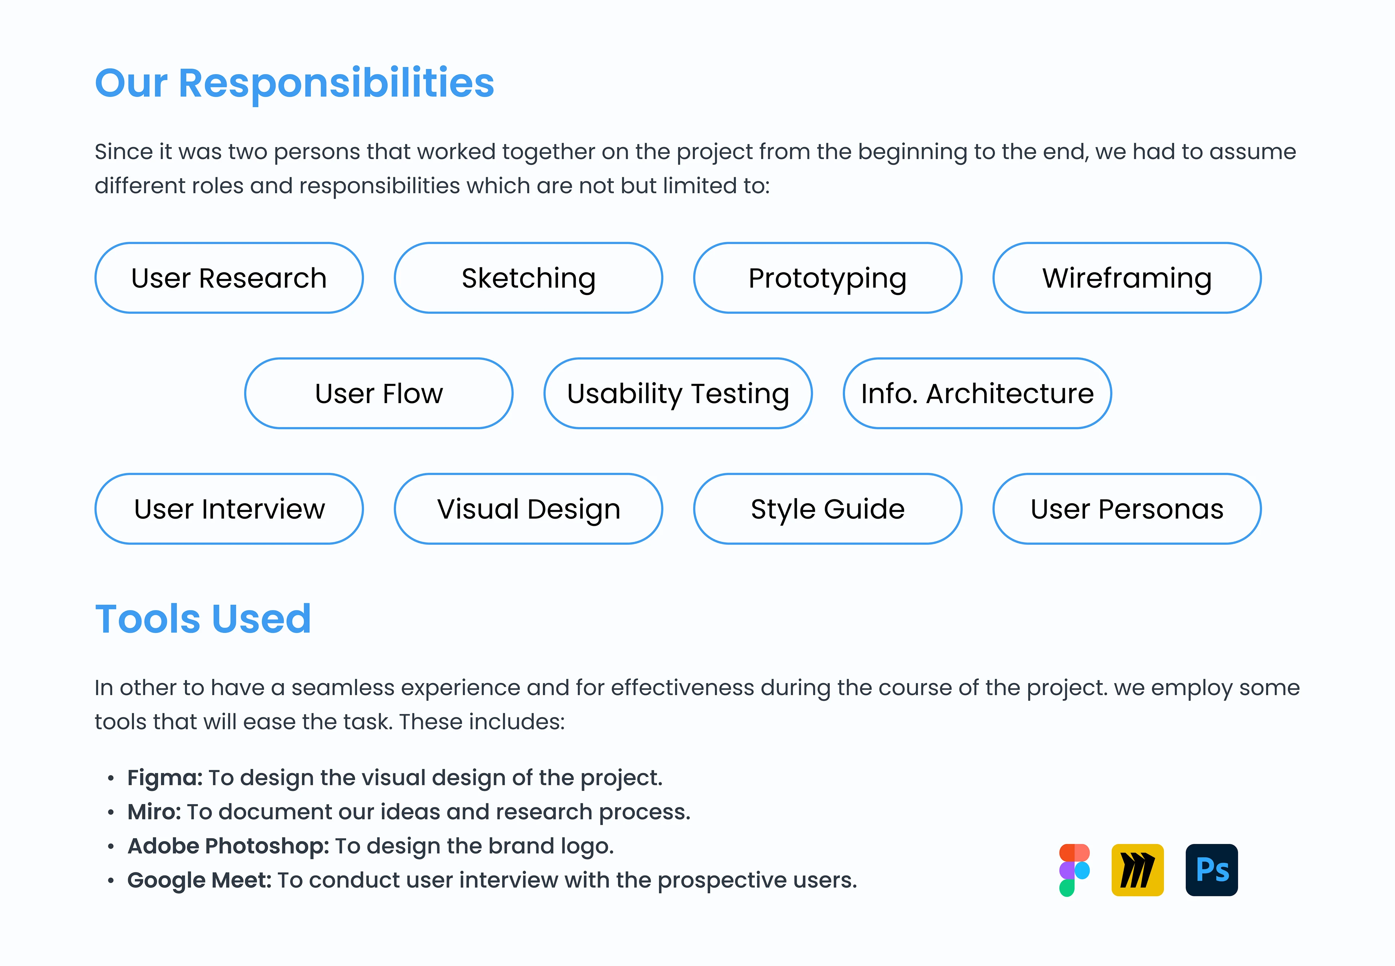Choose the Visual Design pill

pos(528,509)
